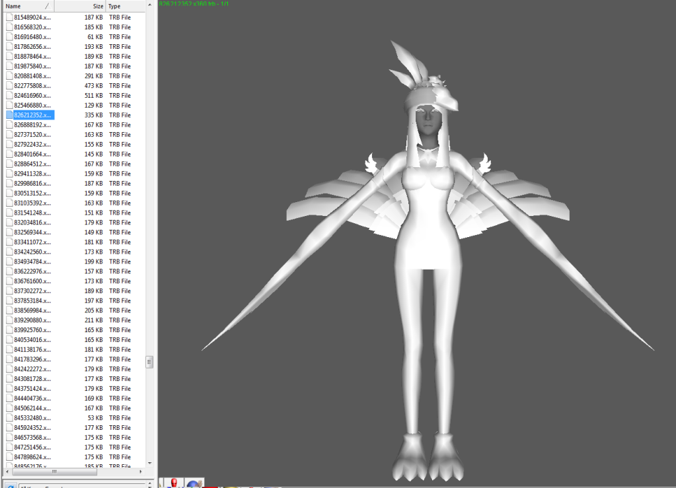This screenshot has width=676, height=488.
Task: Click the file icon of 824616960 entry
Action: coord(9,96)
